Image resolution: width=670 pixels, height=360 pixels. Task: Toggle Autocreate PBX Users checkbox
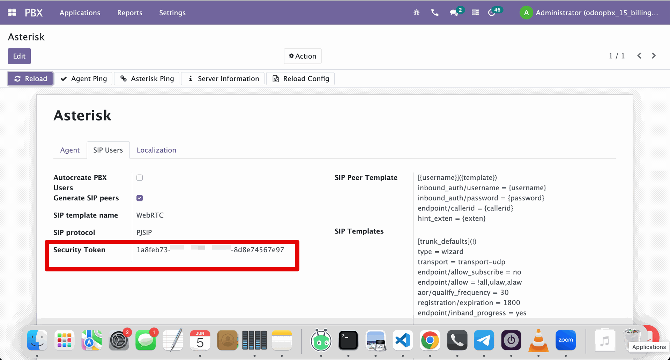coord(140,178)
